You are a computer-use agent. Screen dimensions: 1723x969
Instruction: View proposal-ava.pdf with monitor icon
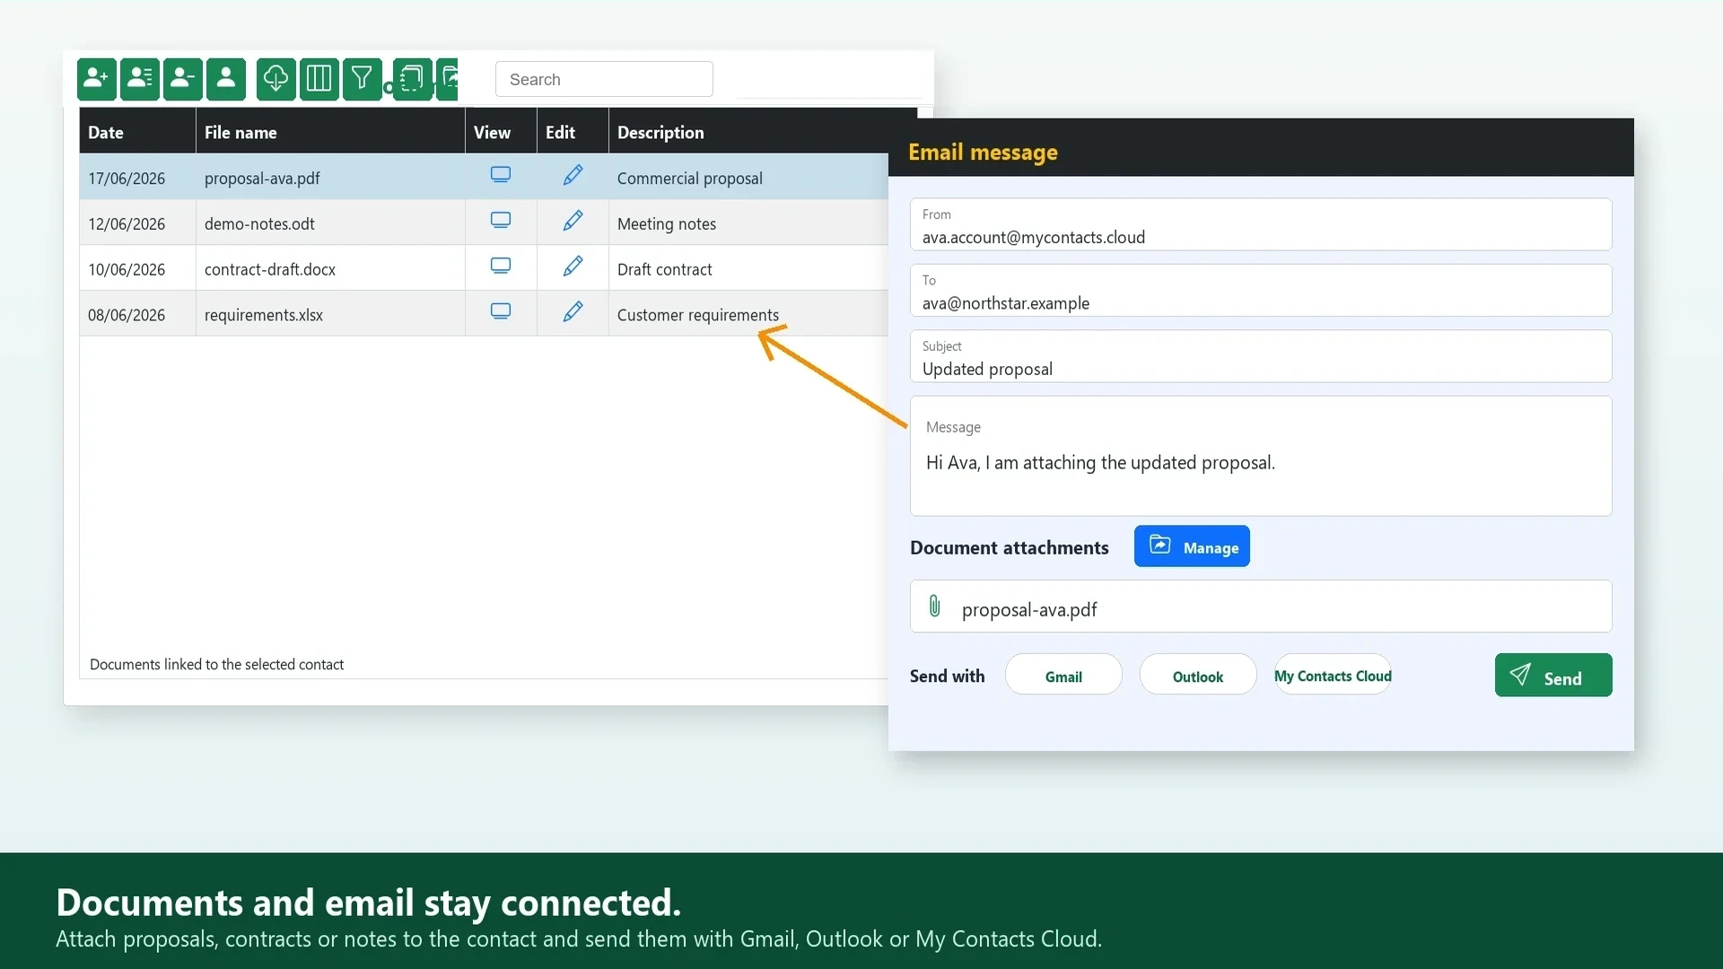501,175
